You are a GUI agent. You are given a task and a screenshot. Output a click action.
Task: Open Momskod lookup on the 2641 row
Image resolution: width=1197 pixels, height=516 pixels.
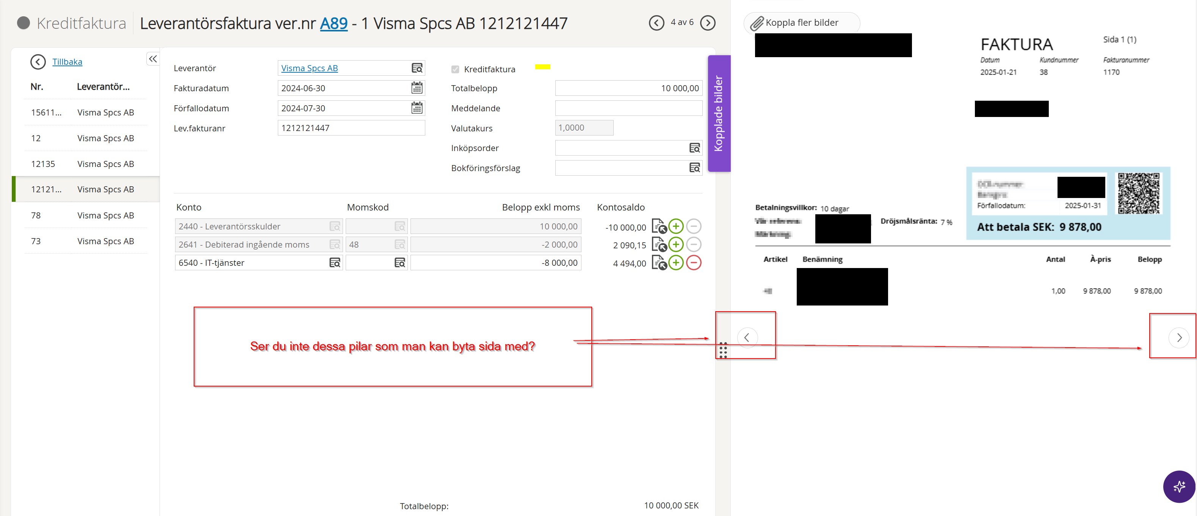click(x=400, y=245)
